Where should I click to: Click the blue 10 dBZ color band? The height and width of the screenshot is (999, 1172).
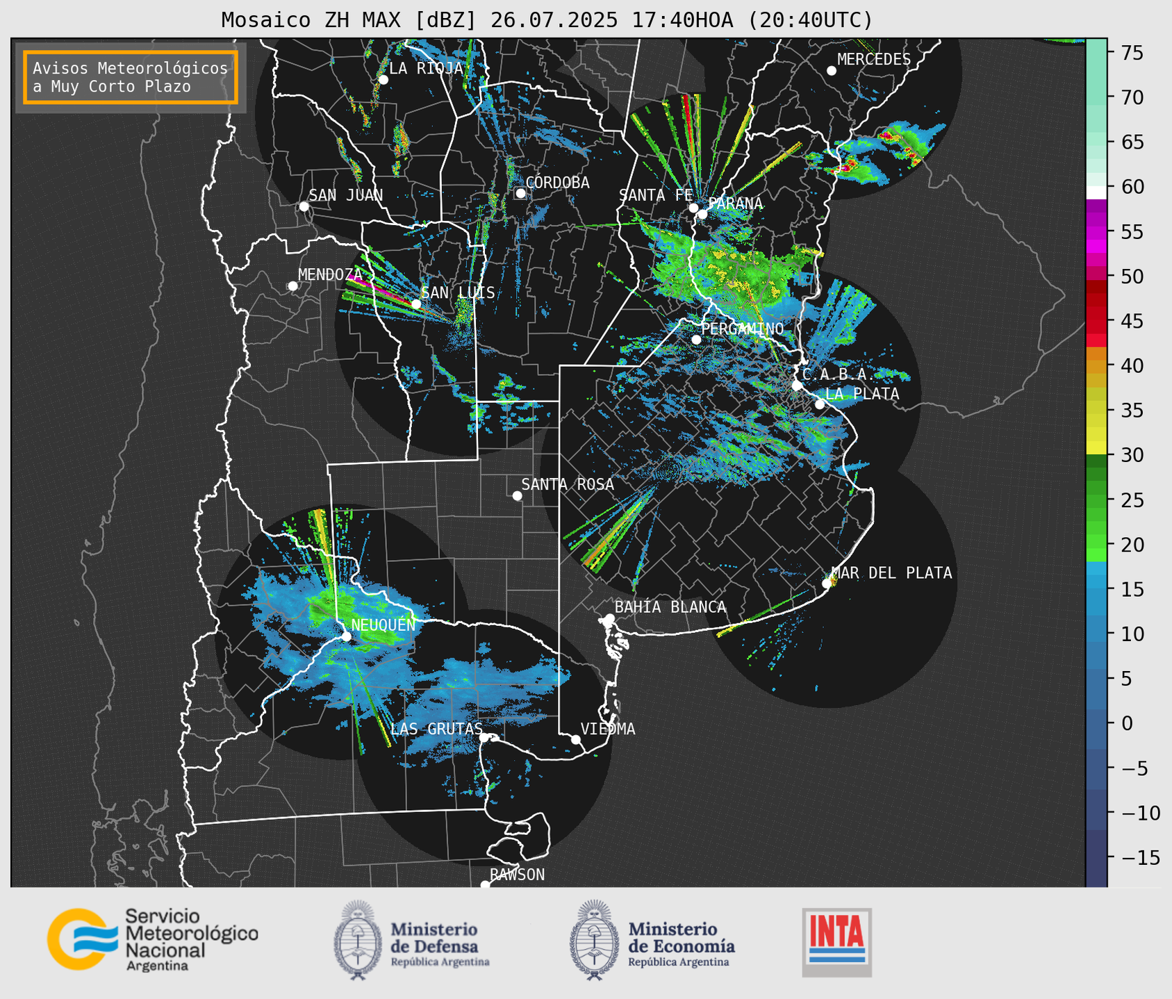point(1096,634)
